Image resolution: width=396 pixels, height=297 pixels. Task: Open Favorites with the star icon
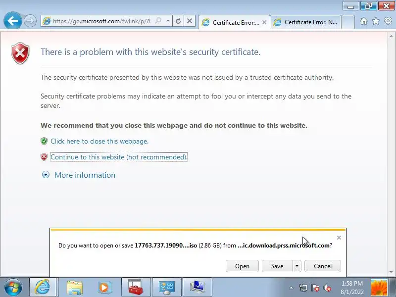(x=376, y=21)
